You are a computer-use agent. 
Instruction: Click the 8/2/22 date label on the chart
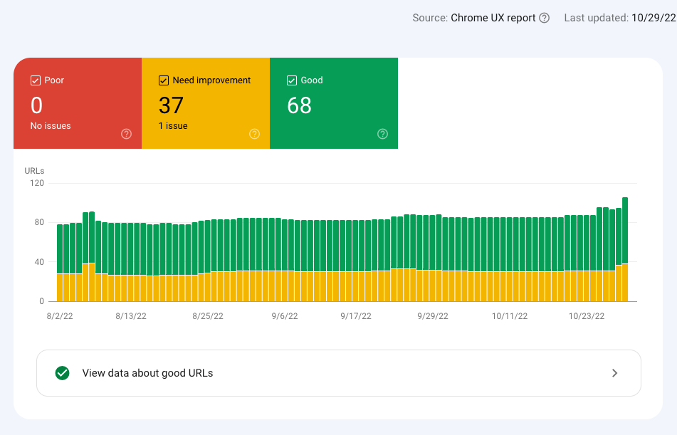point(59,315)
